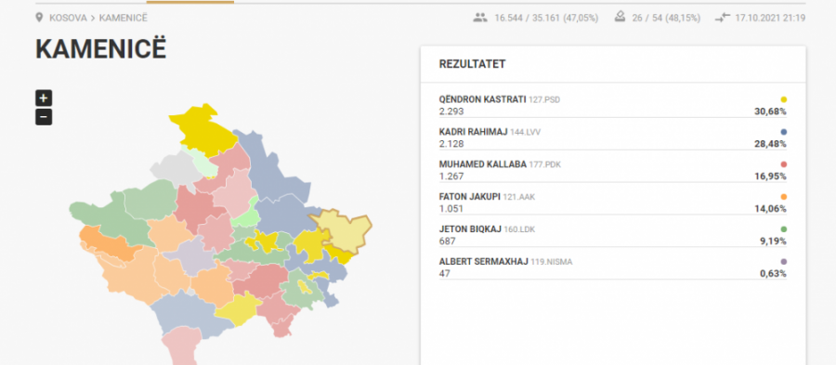Click the voters turnout people icon
Screen dimensions: 836x365
480,18
